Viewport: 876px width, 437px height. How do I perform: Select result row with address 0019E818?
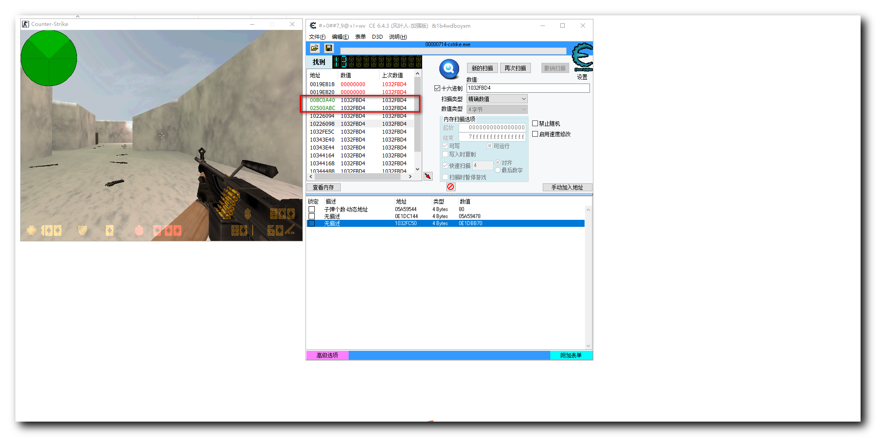click(x=361, y=84)
